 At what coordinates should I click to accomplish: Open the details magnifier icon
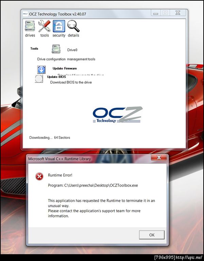(x=73, y=26)
